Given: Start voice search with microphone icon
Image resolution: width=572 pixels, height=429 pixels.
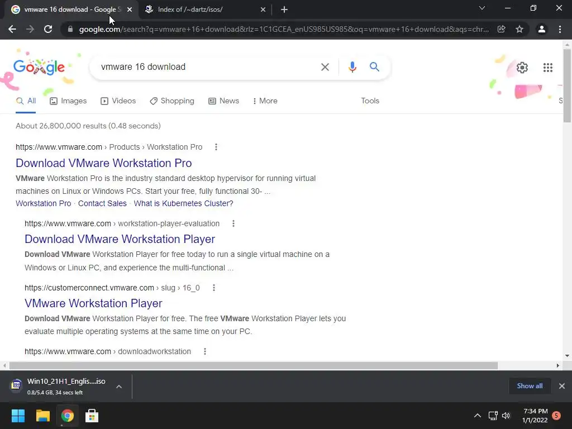Looking at the screenshot, I should [x=352, y=67].
